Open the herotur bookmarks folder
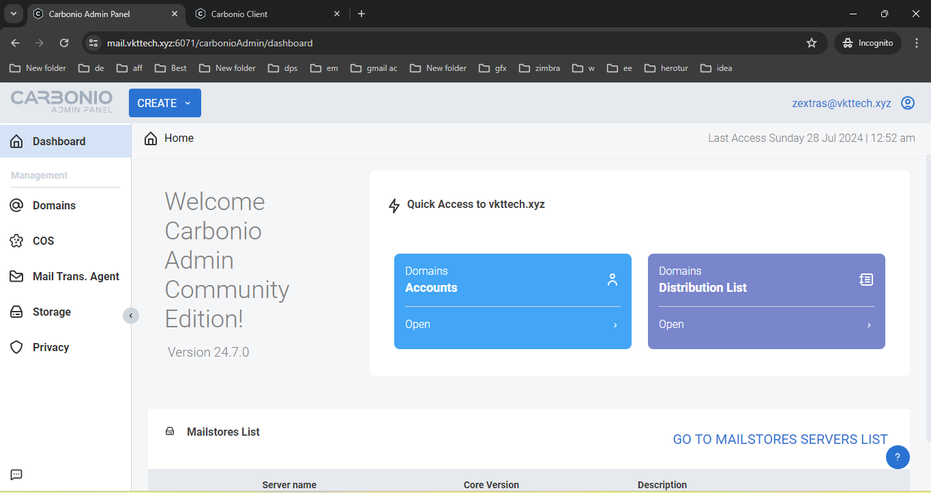931x493 pixels. tap(667, 68)
